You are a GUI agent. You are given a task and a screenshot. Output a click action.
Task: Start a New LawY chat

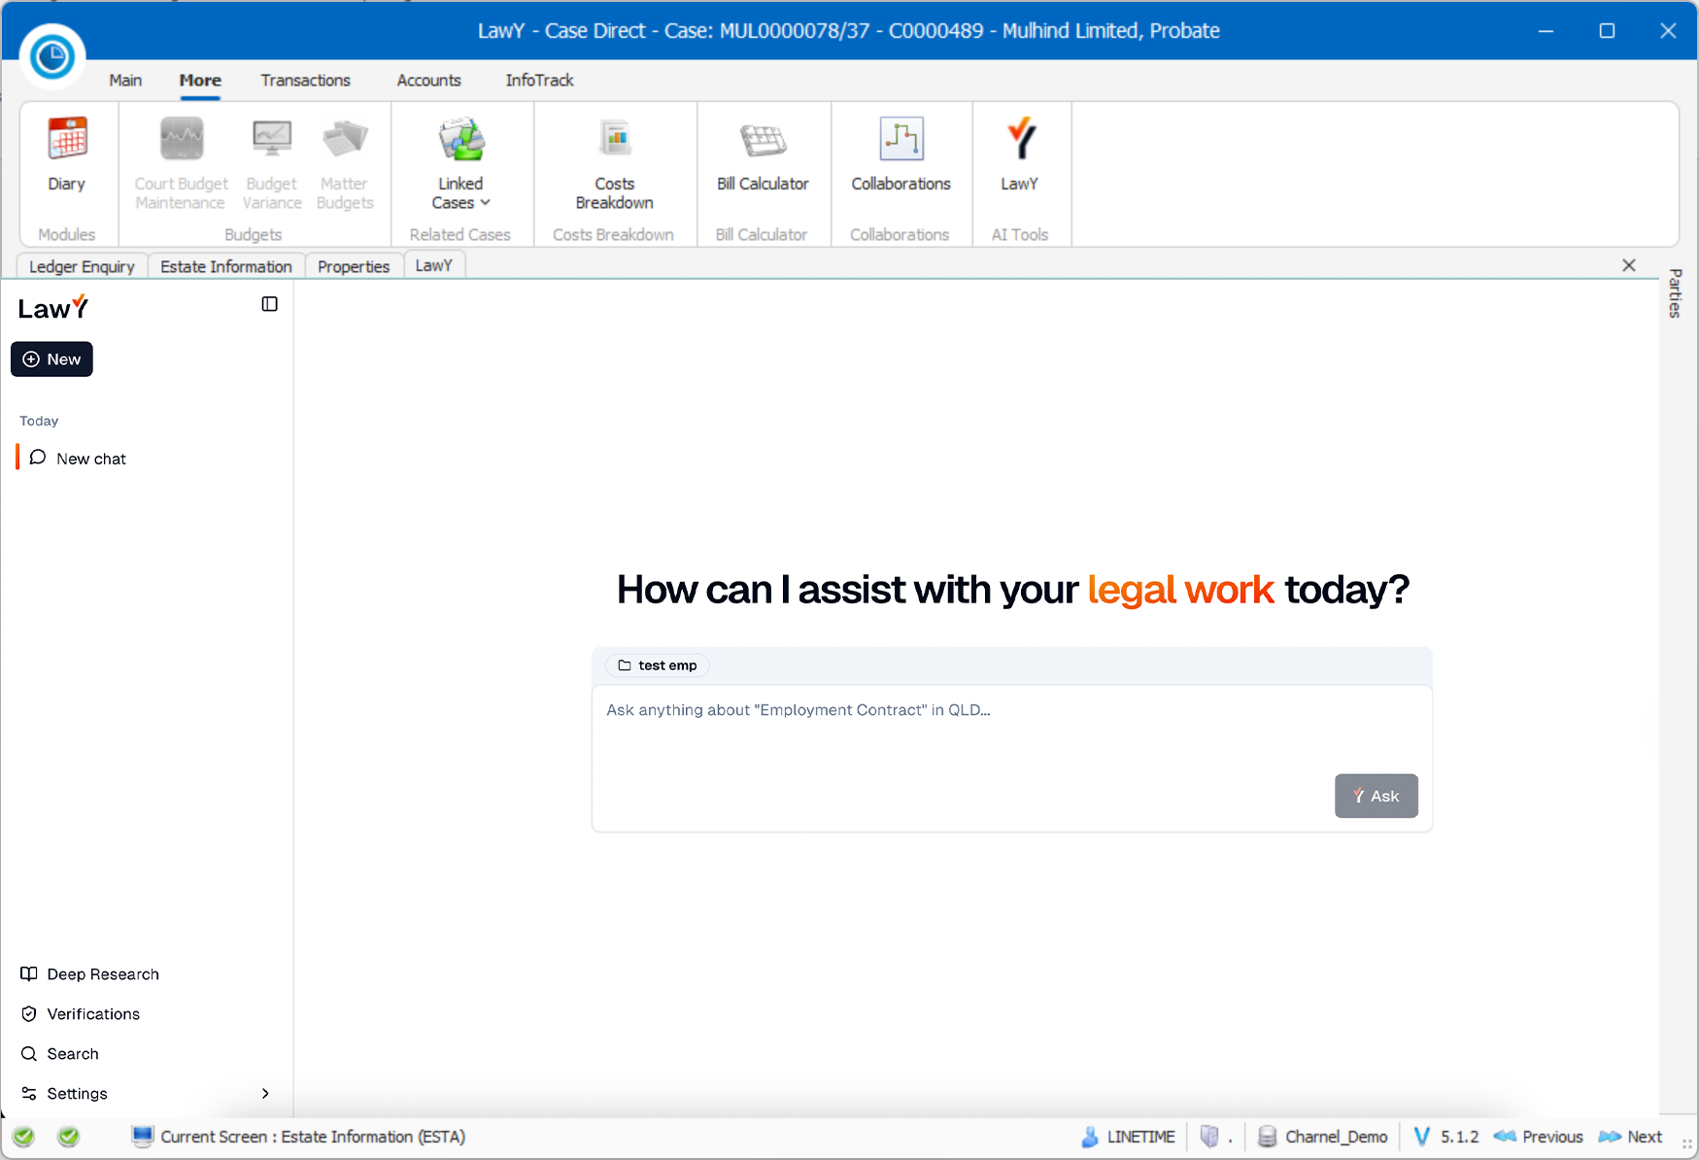pyautogui.click(x=51, y=359)
